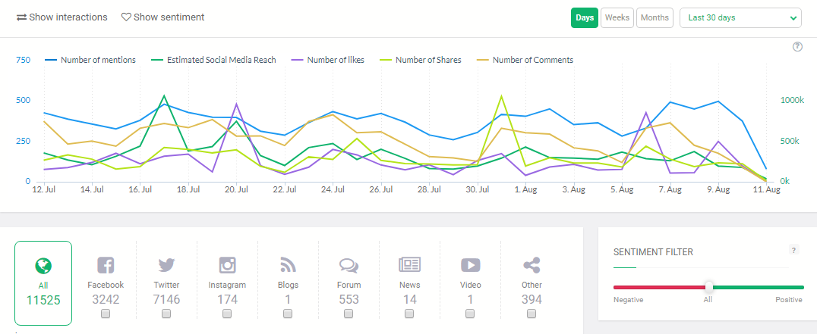This screenshot has width=817, height=334.
Task: Enable the Facebook source checkbox
Action: pos(106,314)
